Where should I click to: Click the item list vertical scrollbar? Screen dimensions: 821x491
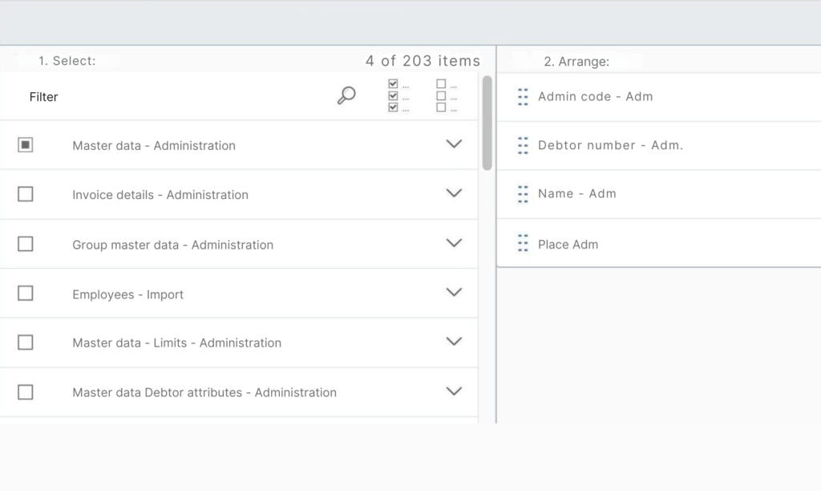coord(487,123)
